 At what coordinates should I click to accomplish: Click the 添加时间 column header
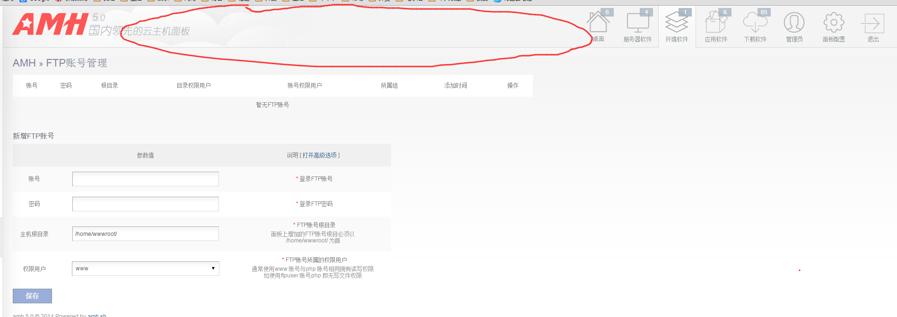(455, 85)
